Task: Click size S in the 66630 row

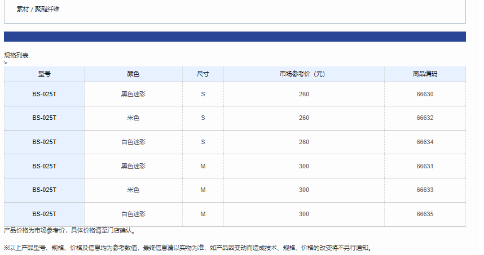Action: (x=203, y=94)
